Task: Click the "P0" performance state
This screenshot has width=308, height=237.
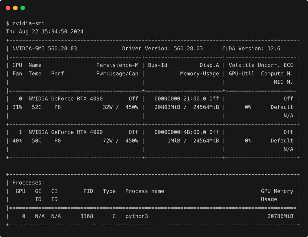Action: pyautogui.click(x=57, y=141)
